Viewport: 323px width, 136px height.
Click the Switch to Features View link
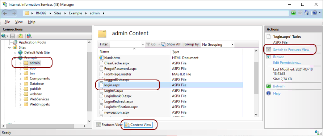click(x=291, y=50)
